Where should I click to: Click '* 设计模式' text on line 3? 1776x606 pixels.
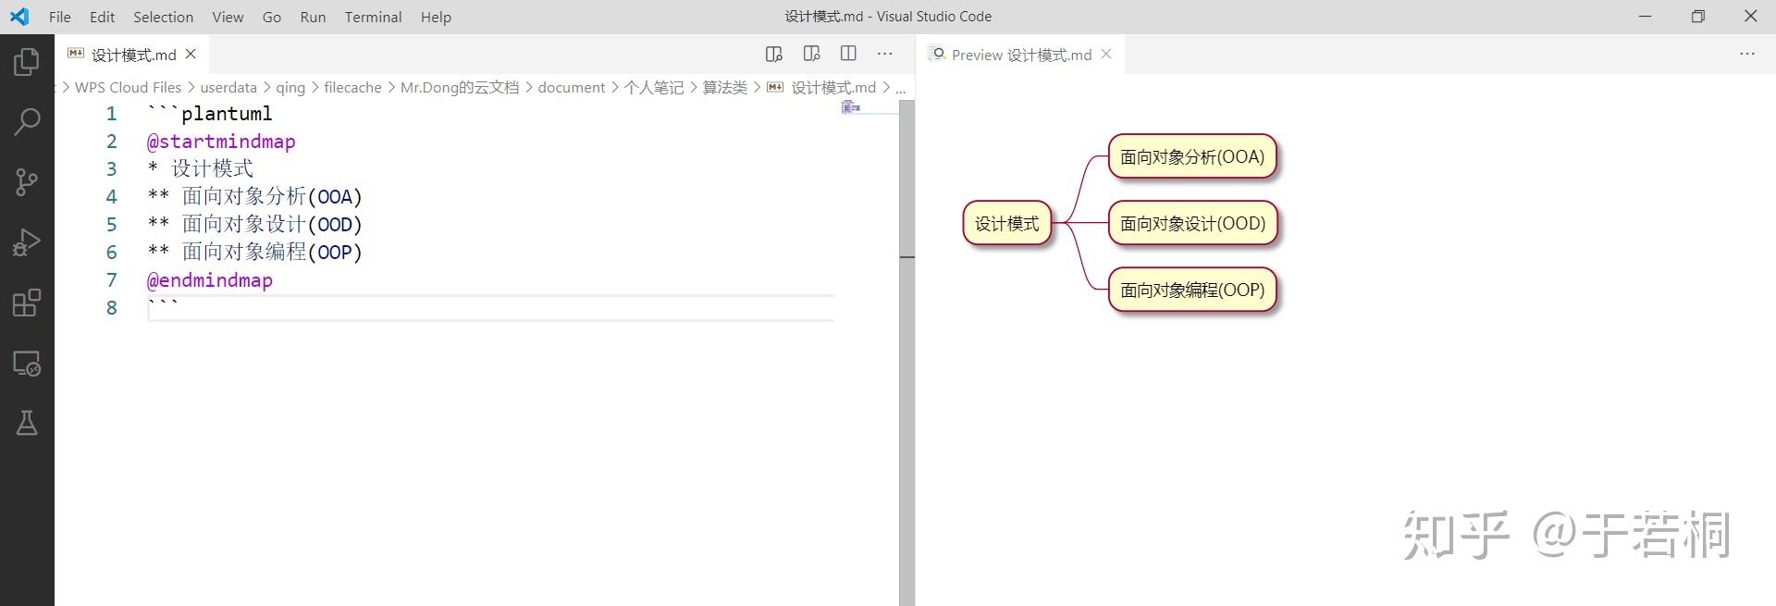201,168
